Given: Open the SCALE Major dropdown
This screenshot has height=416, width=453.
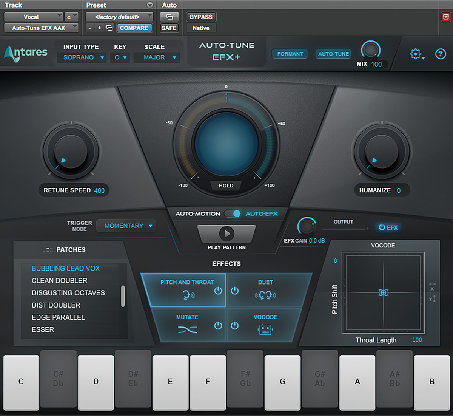Looking at the screenshot, I should coord(156,57).
